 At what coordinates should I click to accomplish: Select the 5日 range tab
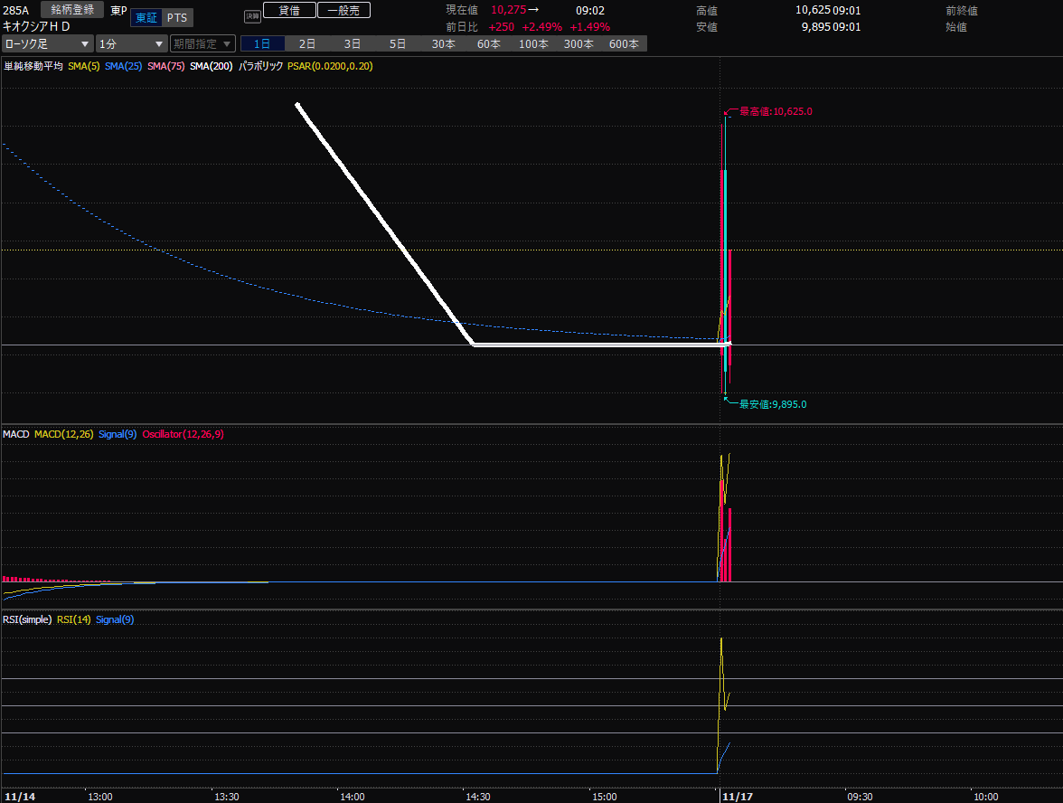398,43
